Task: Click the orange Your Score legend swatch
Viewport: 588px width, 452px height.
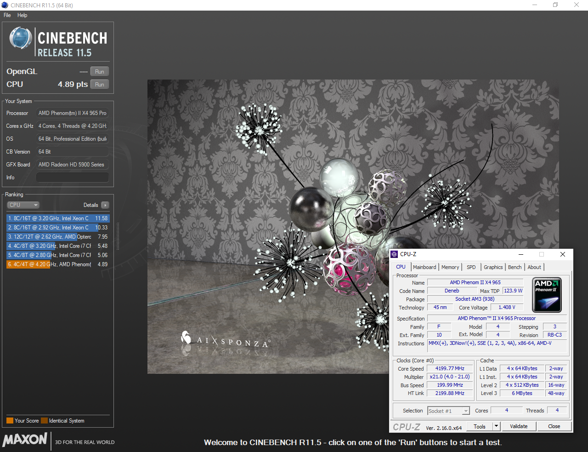Action: click(x=10, y=421)
